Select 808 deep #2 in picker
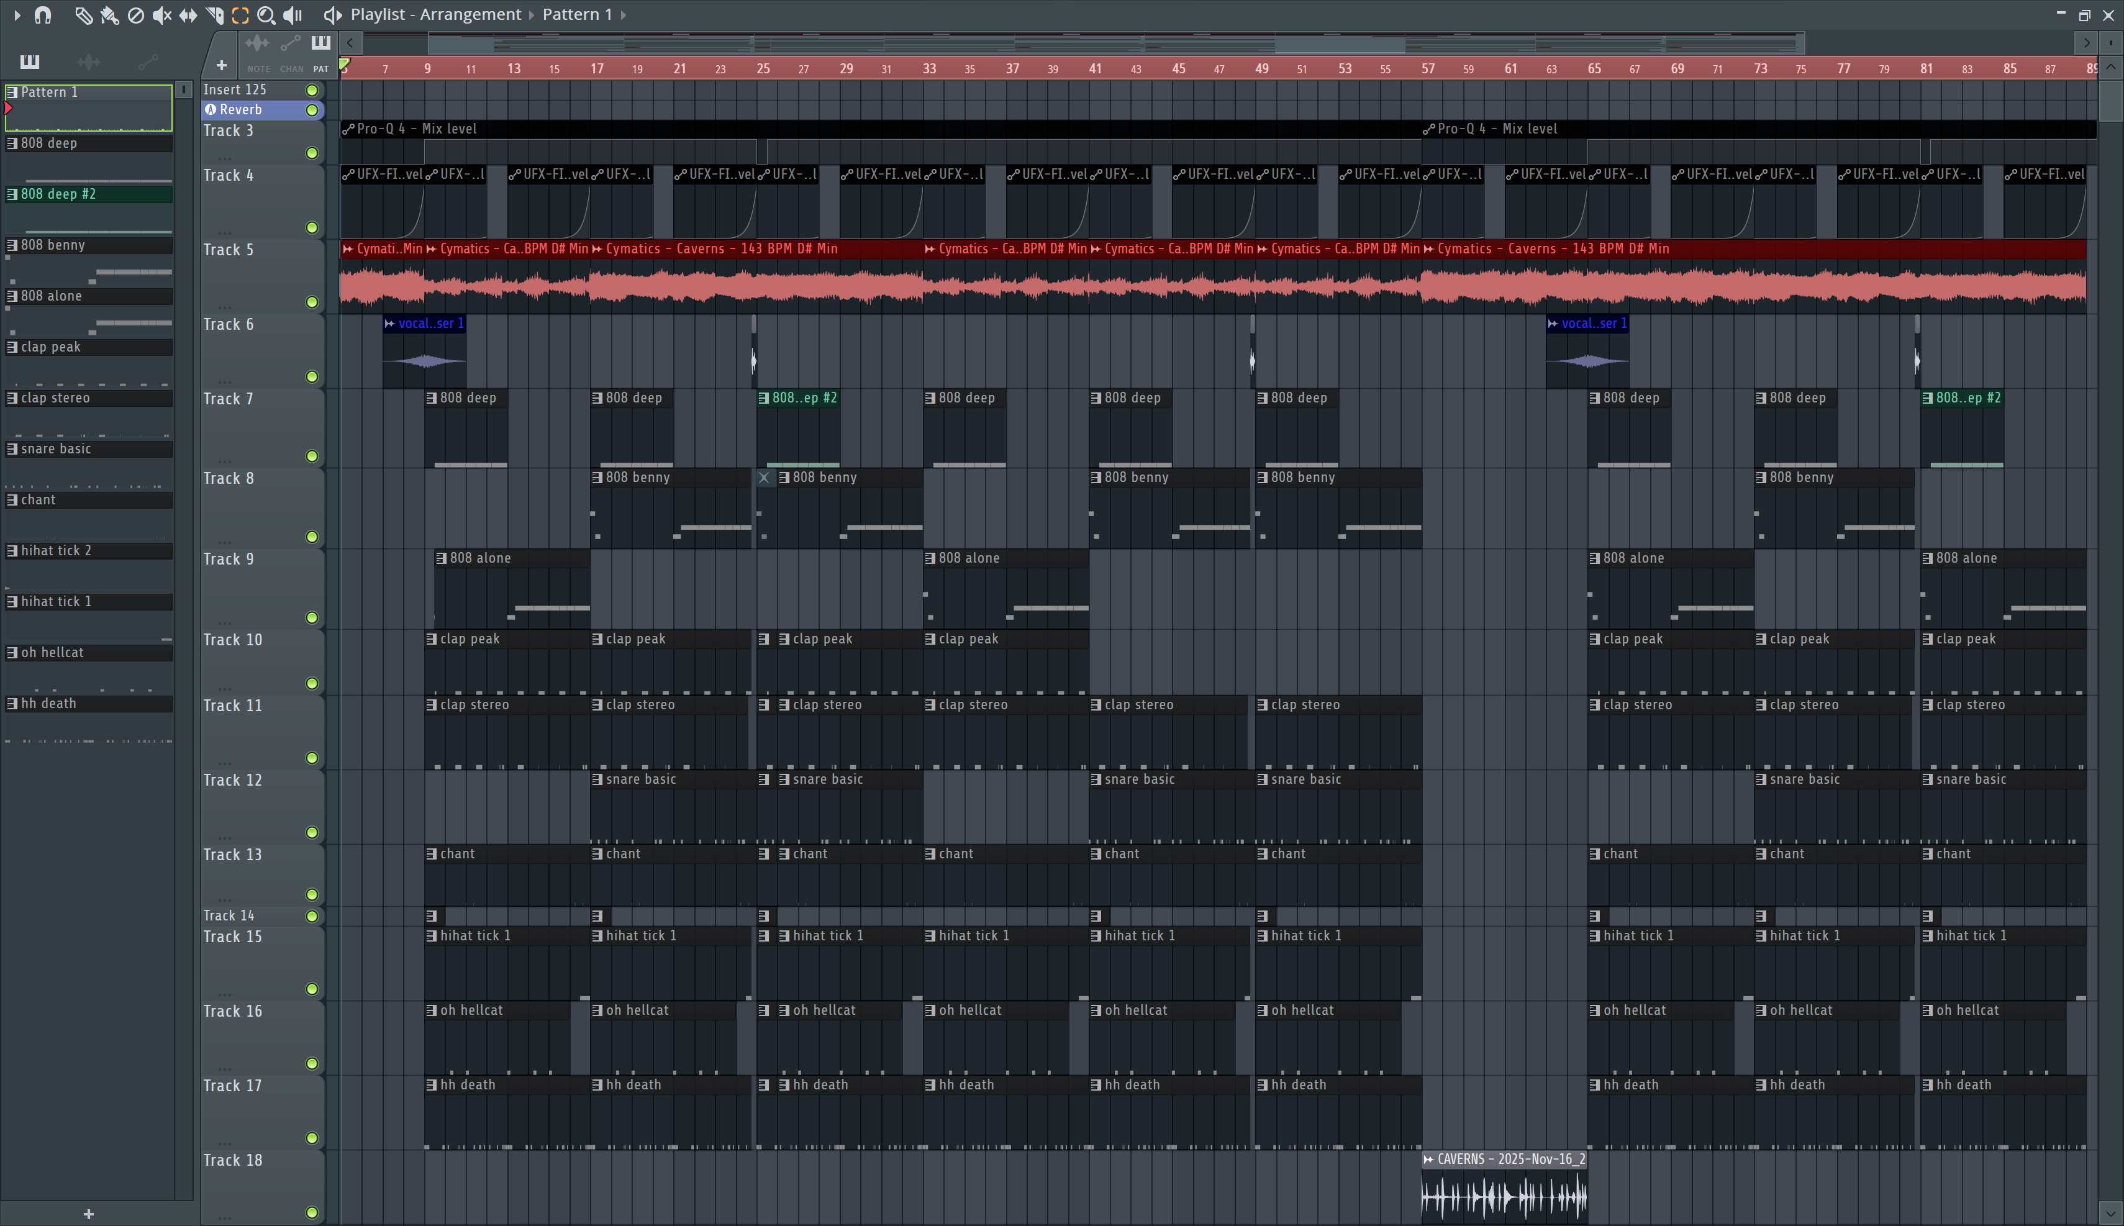Viewport: 2124px width, 1226px height. tap(88, 194)
